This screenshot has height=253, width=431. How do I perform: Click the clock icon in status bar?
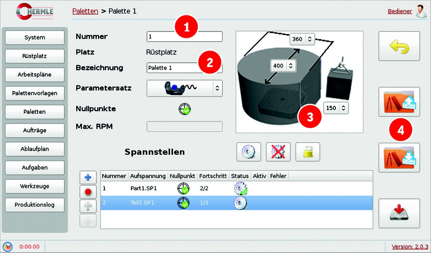[x=8, y=246]
